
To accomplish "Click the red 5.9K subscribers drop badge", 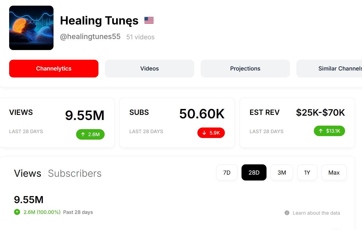I will tap(211, 133).
